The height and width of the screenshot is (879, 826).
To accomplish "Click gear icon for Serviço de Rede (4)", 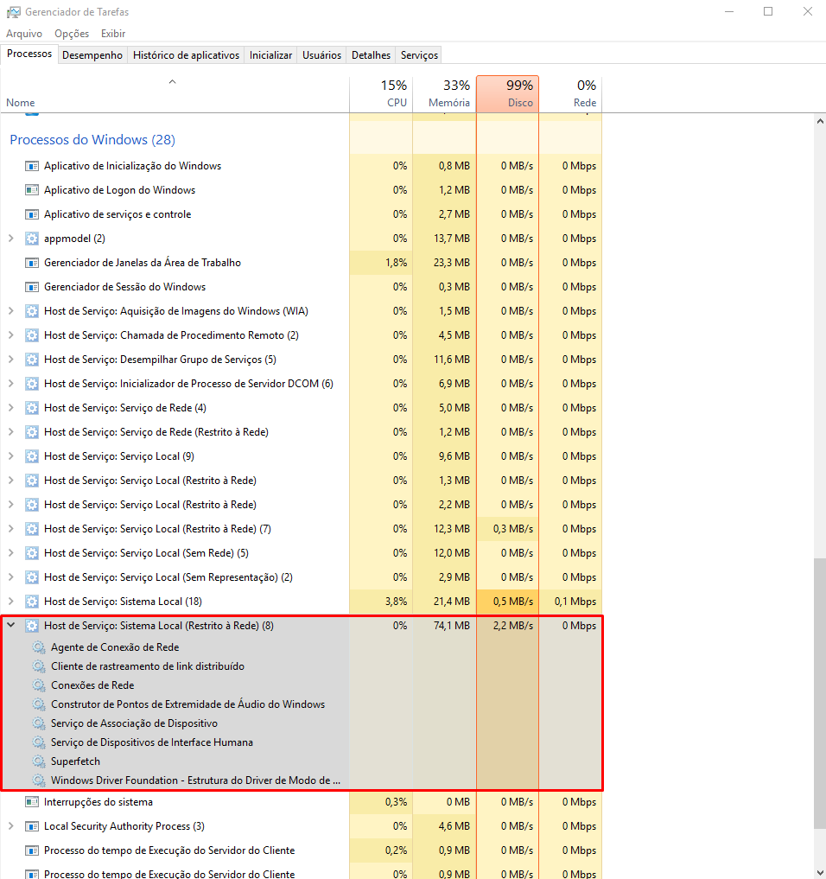I will 32,408.
